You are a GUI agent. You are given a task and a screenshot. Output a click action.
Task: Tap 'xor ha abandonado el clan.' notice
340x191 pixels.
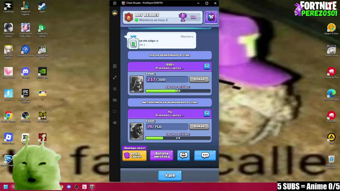click(x=170, y=55)
